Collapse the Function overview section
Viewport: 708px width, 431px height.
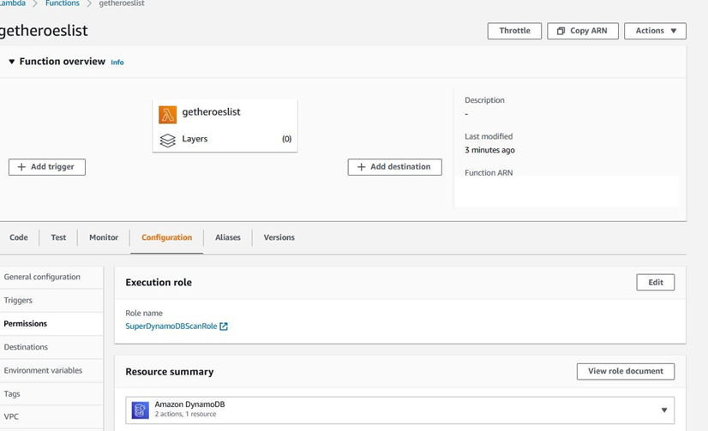12,62
